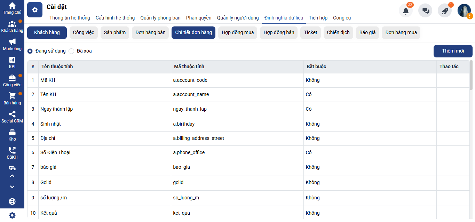This screenshot has width=475, height=222.
Task: Open the Tích hợp tab
Action: tap(318, 18)
